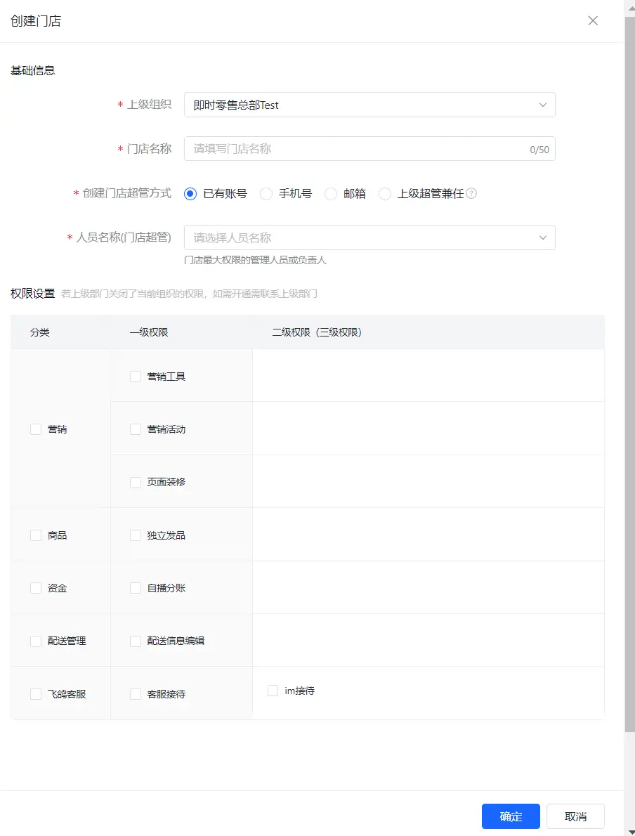Check the 营销活动 permission
The width and height of the screenshot is (635, 836).
tap(136, 429)
